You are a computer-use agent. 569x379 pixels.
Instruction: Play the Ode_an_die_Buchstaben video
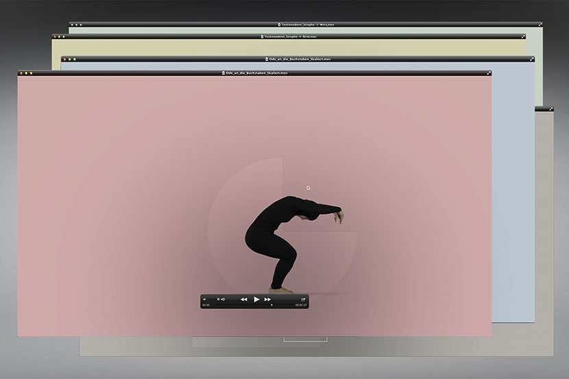tap(256, 299)
